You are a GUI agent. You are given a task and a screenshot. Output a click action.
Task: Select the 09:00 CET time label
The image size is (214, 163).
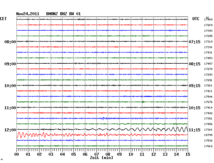pyautogui.click(x=10, y=64)
